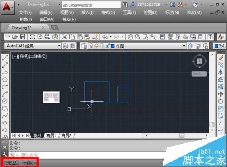Viewport: 227px width, 167px height.
Task: Expand the ByLayer color dropdown
Action: [x=220, y=46]
